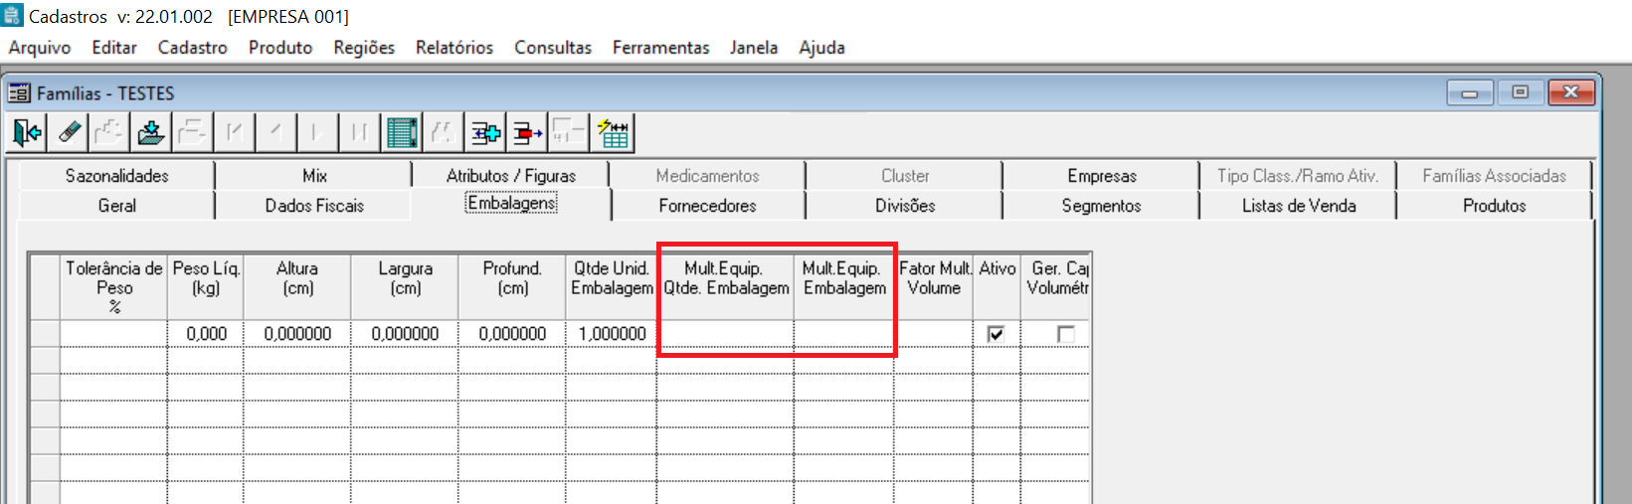Screen dimensions: 1632x504
Task: Switch to the Divisões tab
Action: click(x=905, y=206)
